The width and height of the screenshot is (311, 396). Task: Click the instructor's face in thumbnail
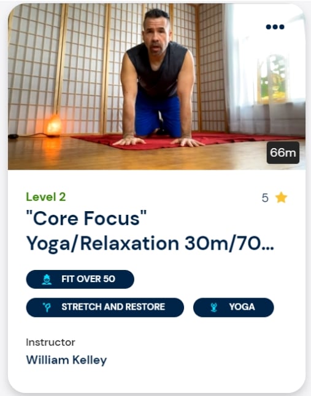click(156, 34)
